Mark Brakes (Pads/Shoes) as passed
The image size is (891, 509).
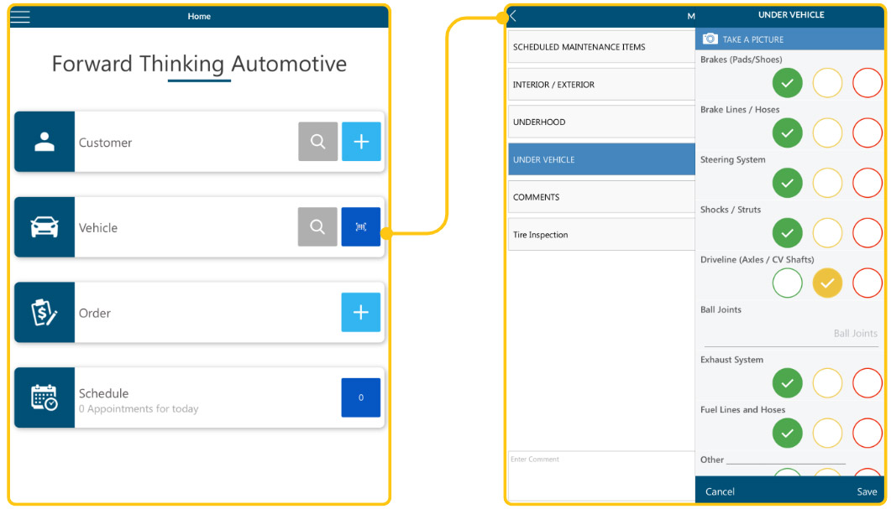pos(787,82)
